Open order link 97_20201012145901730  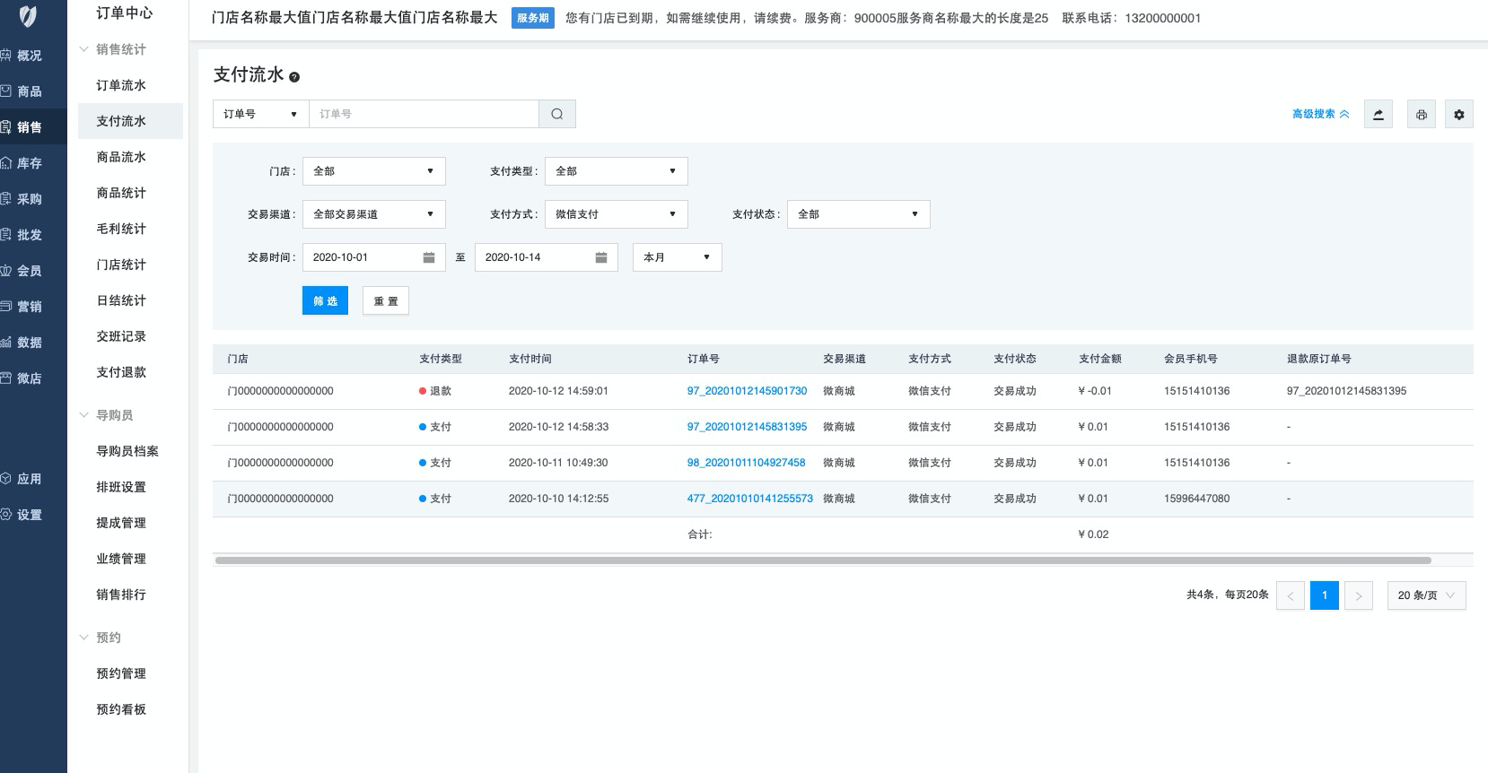[x=747, y=391]
